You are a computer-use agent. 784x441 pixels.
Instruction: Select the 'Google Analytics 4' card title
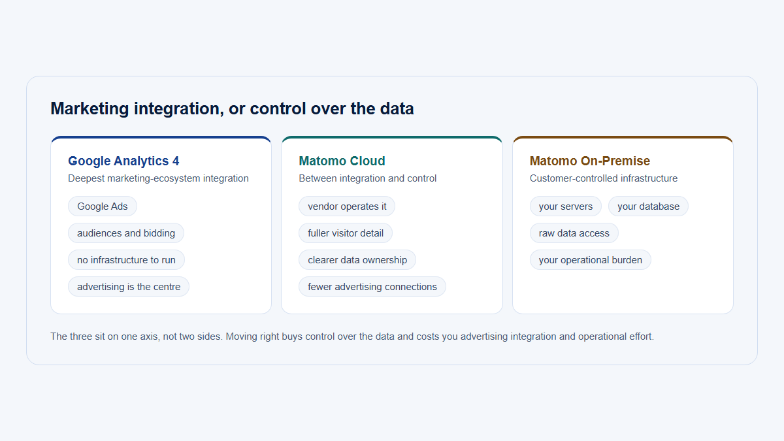click(x=123, y=161)
